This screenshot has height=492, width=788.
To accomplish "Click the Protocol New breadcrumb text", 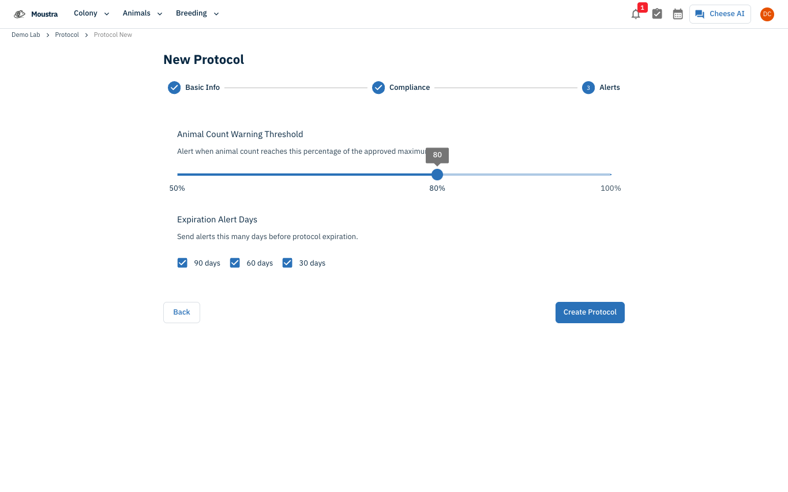I will click(x=113, y=35).
